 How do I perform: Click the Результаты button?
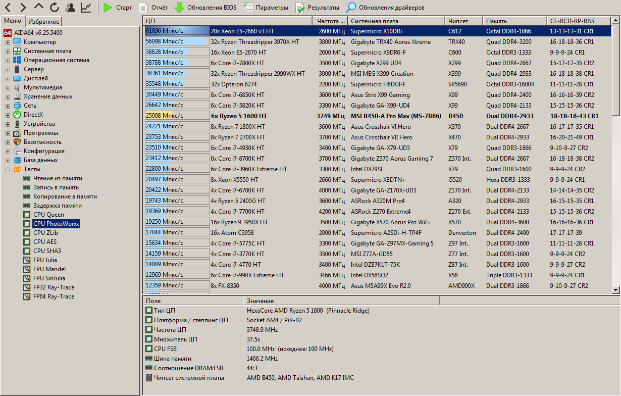[x=318, y=8]
